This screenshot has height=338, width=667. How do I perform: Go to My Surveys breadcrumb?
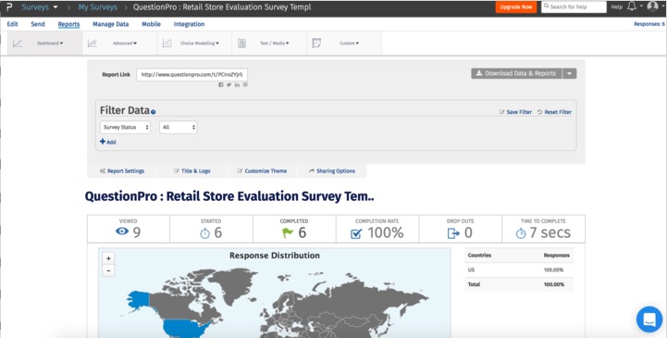[x=97, y=7]
